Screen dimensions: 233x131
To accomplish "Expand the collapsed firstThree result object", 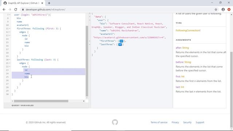I will click(x=121, y=41).
